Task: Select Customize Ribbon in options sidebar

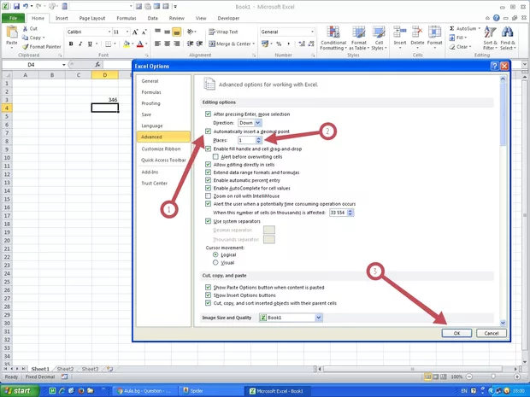Action: click(161, 149)
